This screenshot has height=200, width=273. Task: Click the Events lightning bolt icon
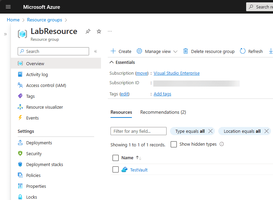[20, 118]
